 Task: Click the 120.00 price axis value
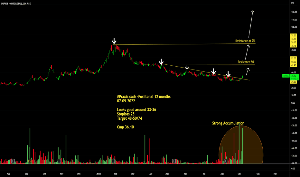tap(294, 12)
